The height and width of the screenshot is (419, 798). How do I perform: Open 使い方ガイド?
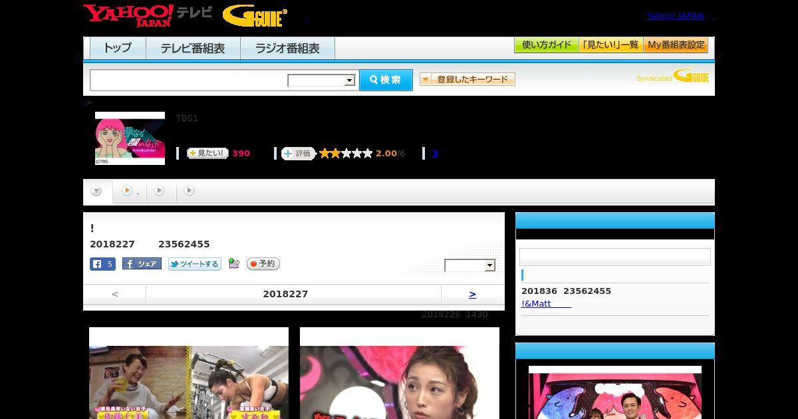click(x=546, y=45)
